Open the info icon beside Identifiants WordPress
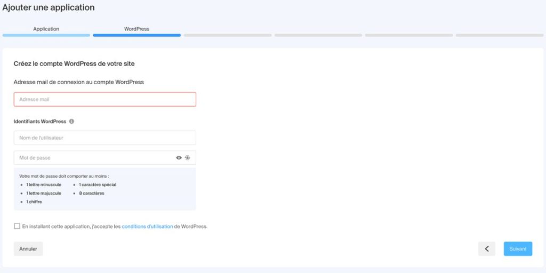The height and width of the screenshot is (273, 546). click(x=71, y=122)
